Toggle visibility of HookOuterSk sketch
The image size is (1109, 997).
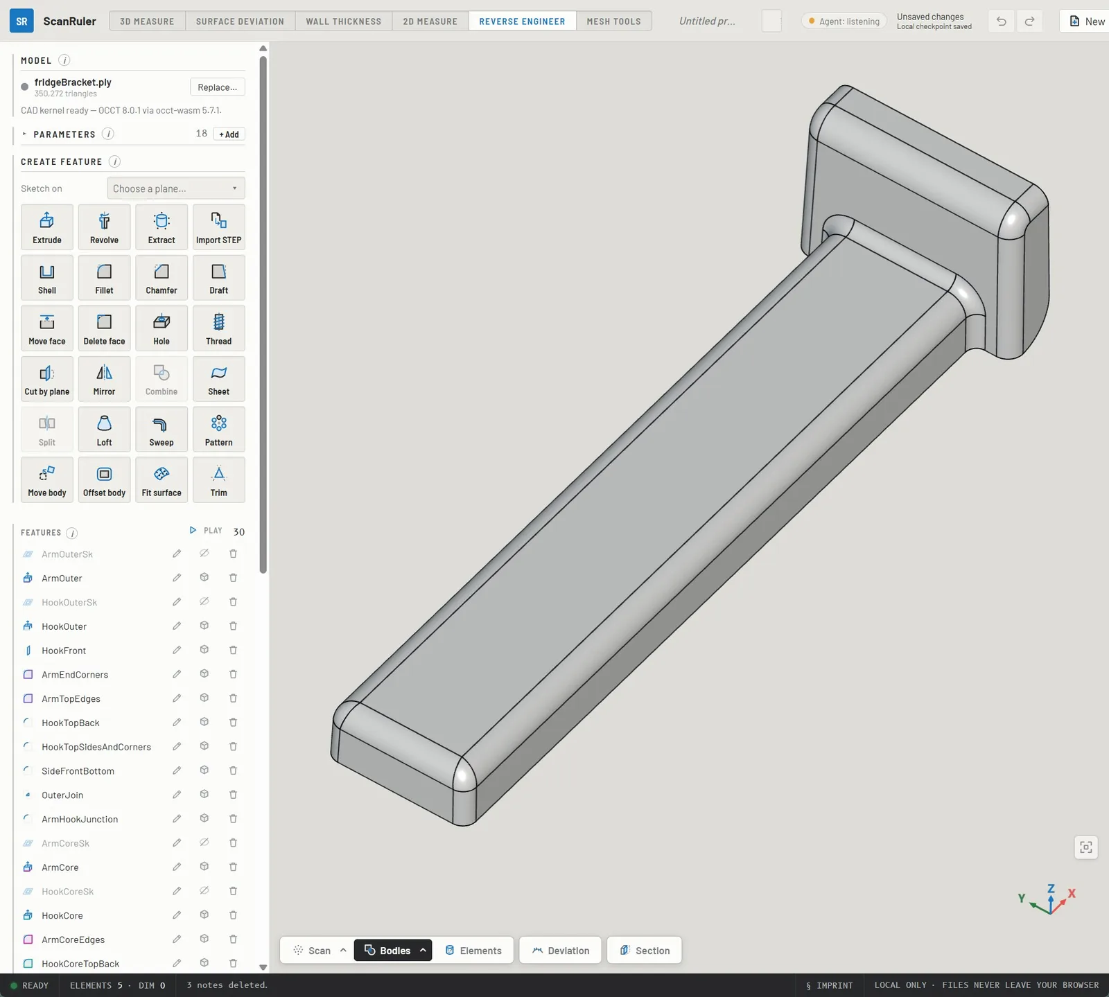pos(204,602)
